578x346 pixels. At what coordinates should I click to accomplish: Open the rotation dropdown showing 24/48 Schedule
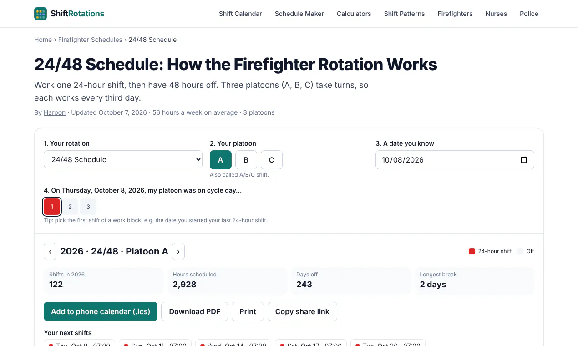pyautogui.click(x=123, y=159)
